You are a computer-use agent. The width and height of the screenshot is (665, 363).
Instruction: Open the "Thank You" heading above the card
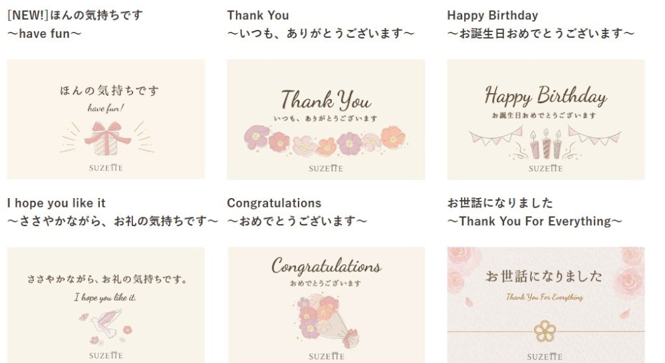click(x=258, y=15)
